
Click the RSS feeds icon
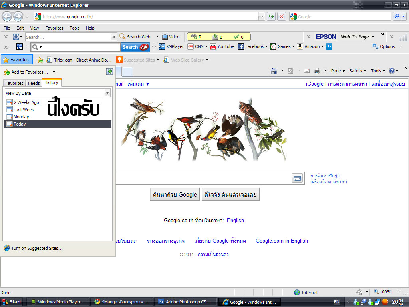pos(290,71)
